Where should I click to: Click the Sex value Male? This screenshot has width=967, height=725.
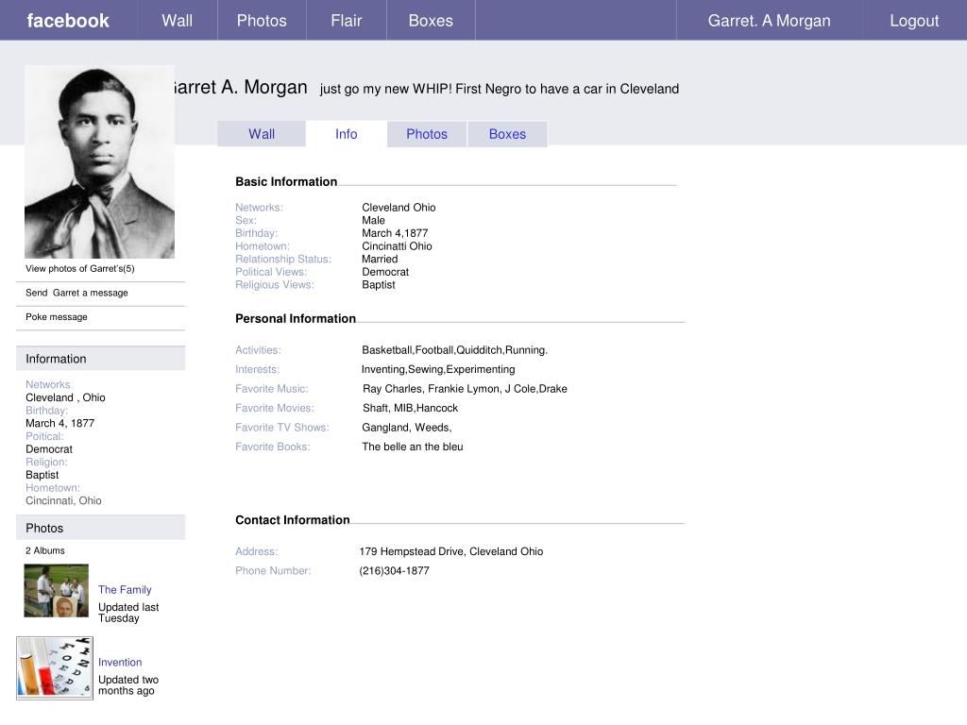pyautogui.click(x=373, y=221)
